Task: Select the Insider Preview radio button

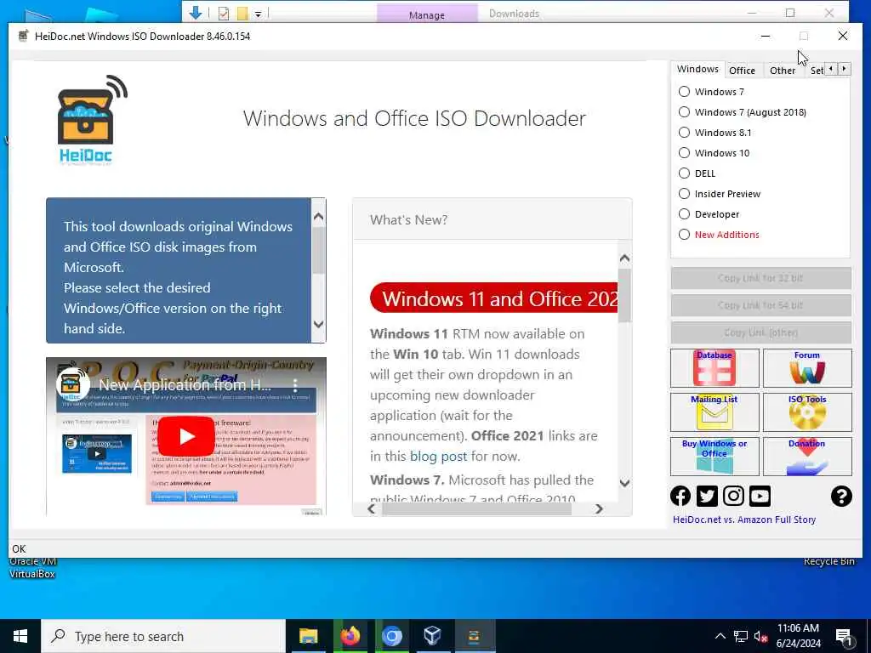Action: 685,194
